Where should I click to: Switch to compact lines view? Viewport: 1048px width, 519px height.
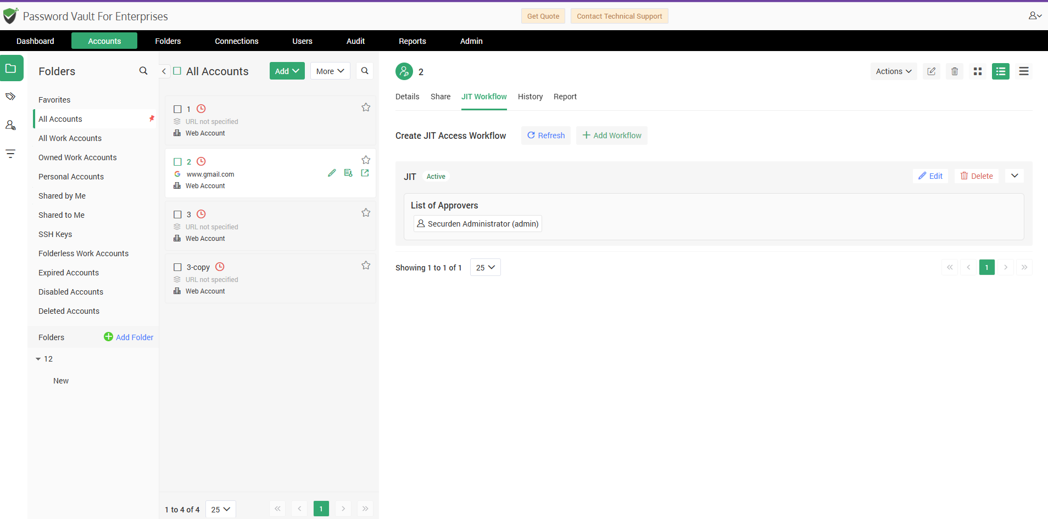[x=1024, y=71]
